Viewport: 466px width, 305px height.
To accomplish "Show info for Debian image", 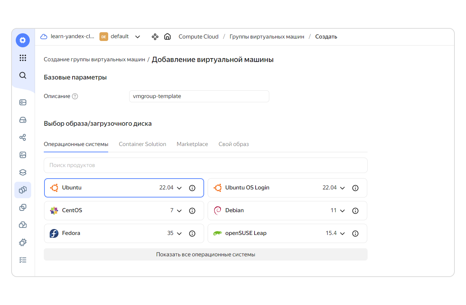I will click(x=355, y=211).
